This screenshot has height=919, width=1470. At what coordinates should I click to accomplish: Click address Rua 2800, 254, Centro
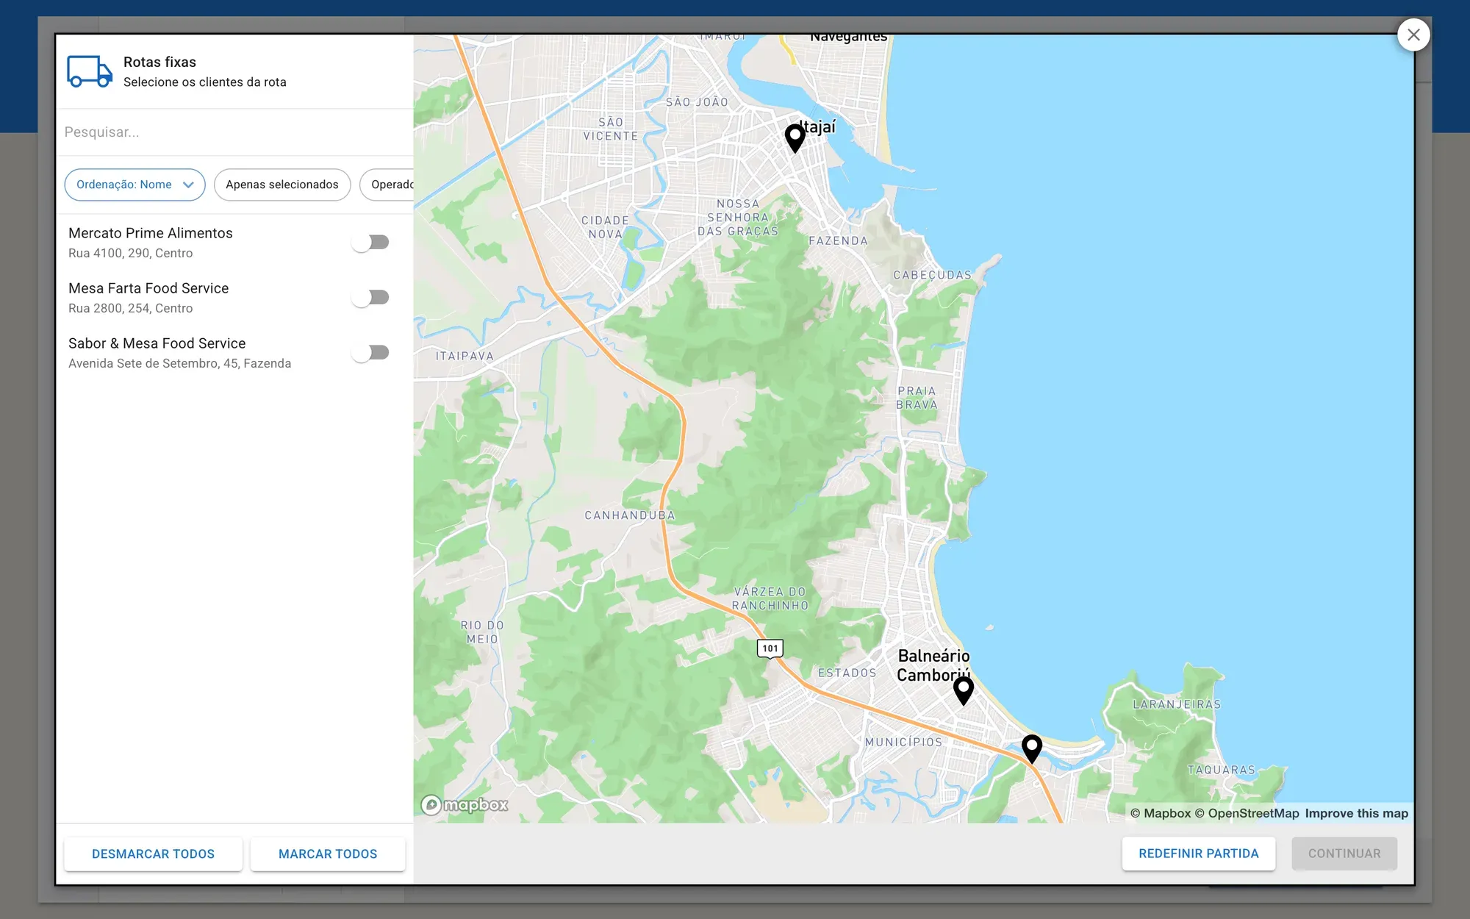(x=131, y=308)
